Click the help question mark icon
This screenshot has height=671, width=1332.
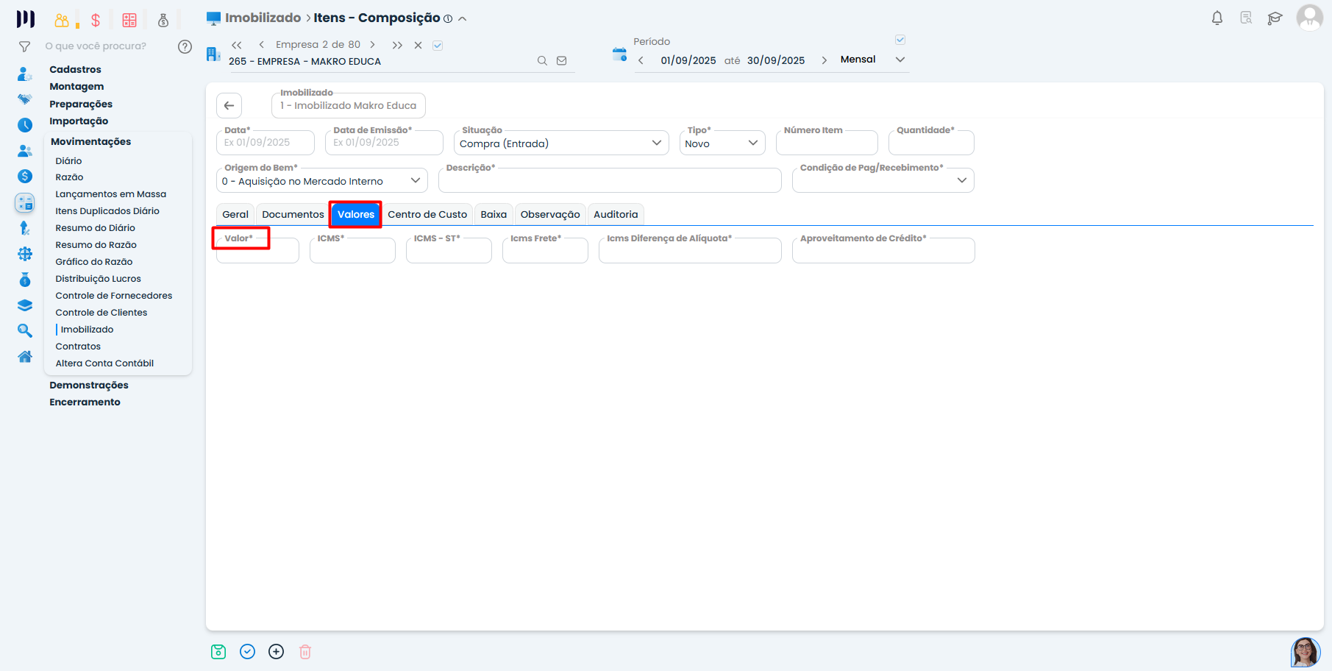pos(185,46)
